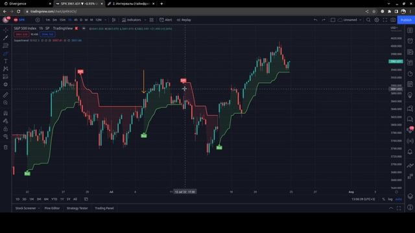Toggle auto scale mode
Viewport: 415px width, 233px height.
coord(398,199)
